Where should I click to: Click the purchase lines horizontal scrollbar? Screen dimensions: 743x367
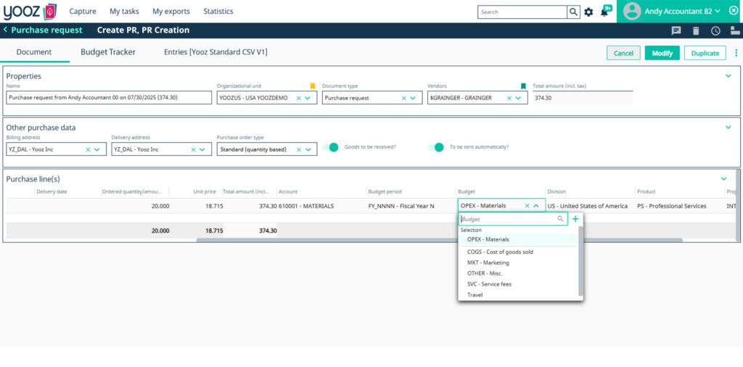click(440, 240)
